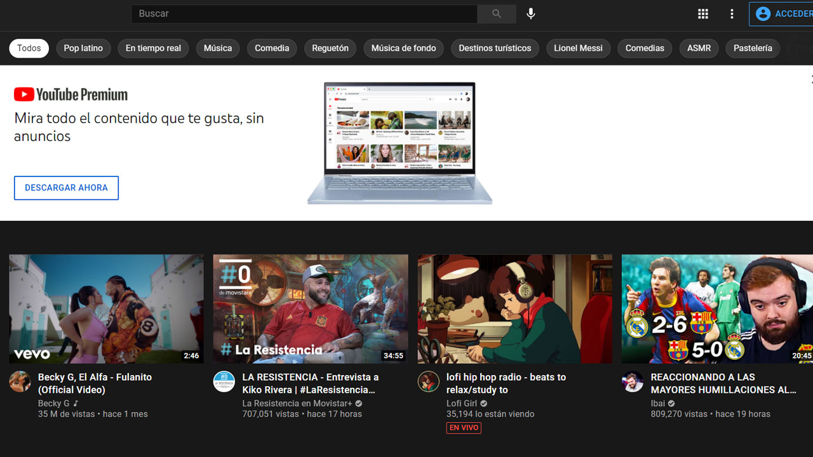This screenshot has height=457, width=813.
Task: Select the Comedias chip
Action: coord(645,48)
